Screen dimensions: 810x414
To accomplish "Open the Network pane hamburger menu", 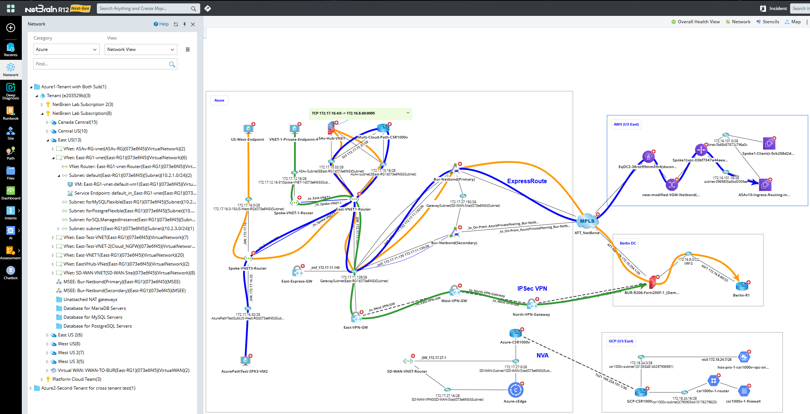I will [x=188, y=49].
